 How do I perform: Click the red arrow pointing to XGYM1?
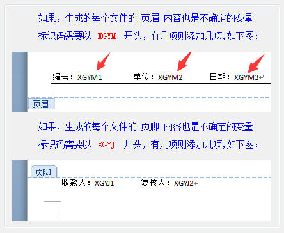tap(104, 61)
